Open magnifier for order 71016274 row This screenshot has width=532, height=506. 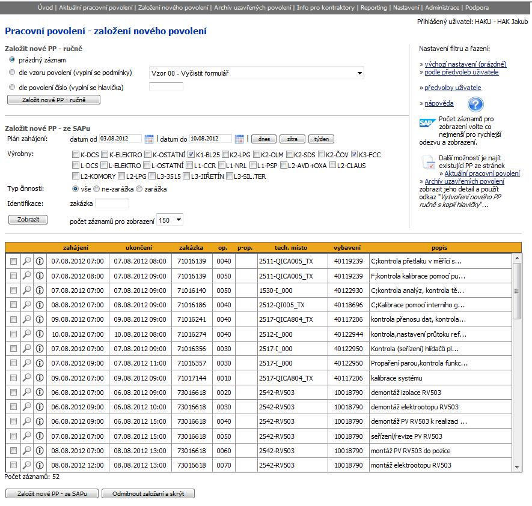(27, 334)
